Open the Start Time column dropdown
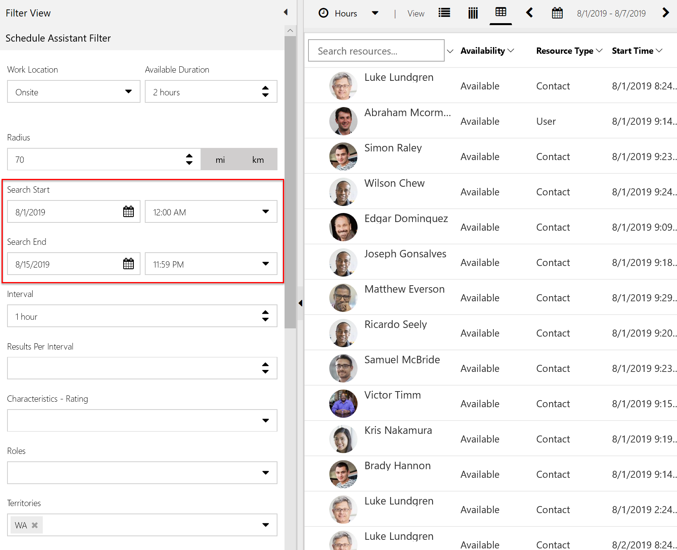The image size is (677, 550). pos(659,51)
